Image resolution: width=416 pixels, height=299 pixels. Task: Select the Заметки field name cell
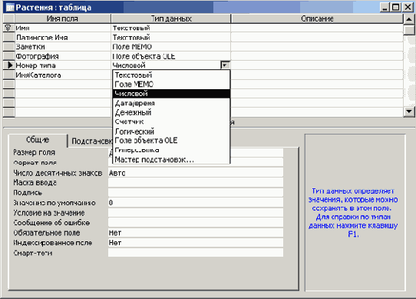tap(63, 47)
